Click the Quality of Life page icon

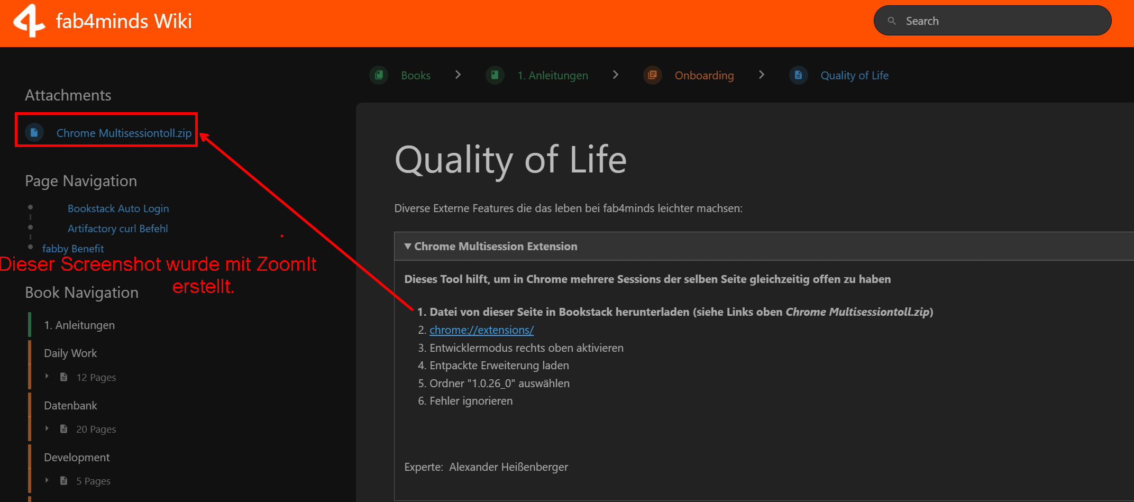[x=798, y=75]
